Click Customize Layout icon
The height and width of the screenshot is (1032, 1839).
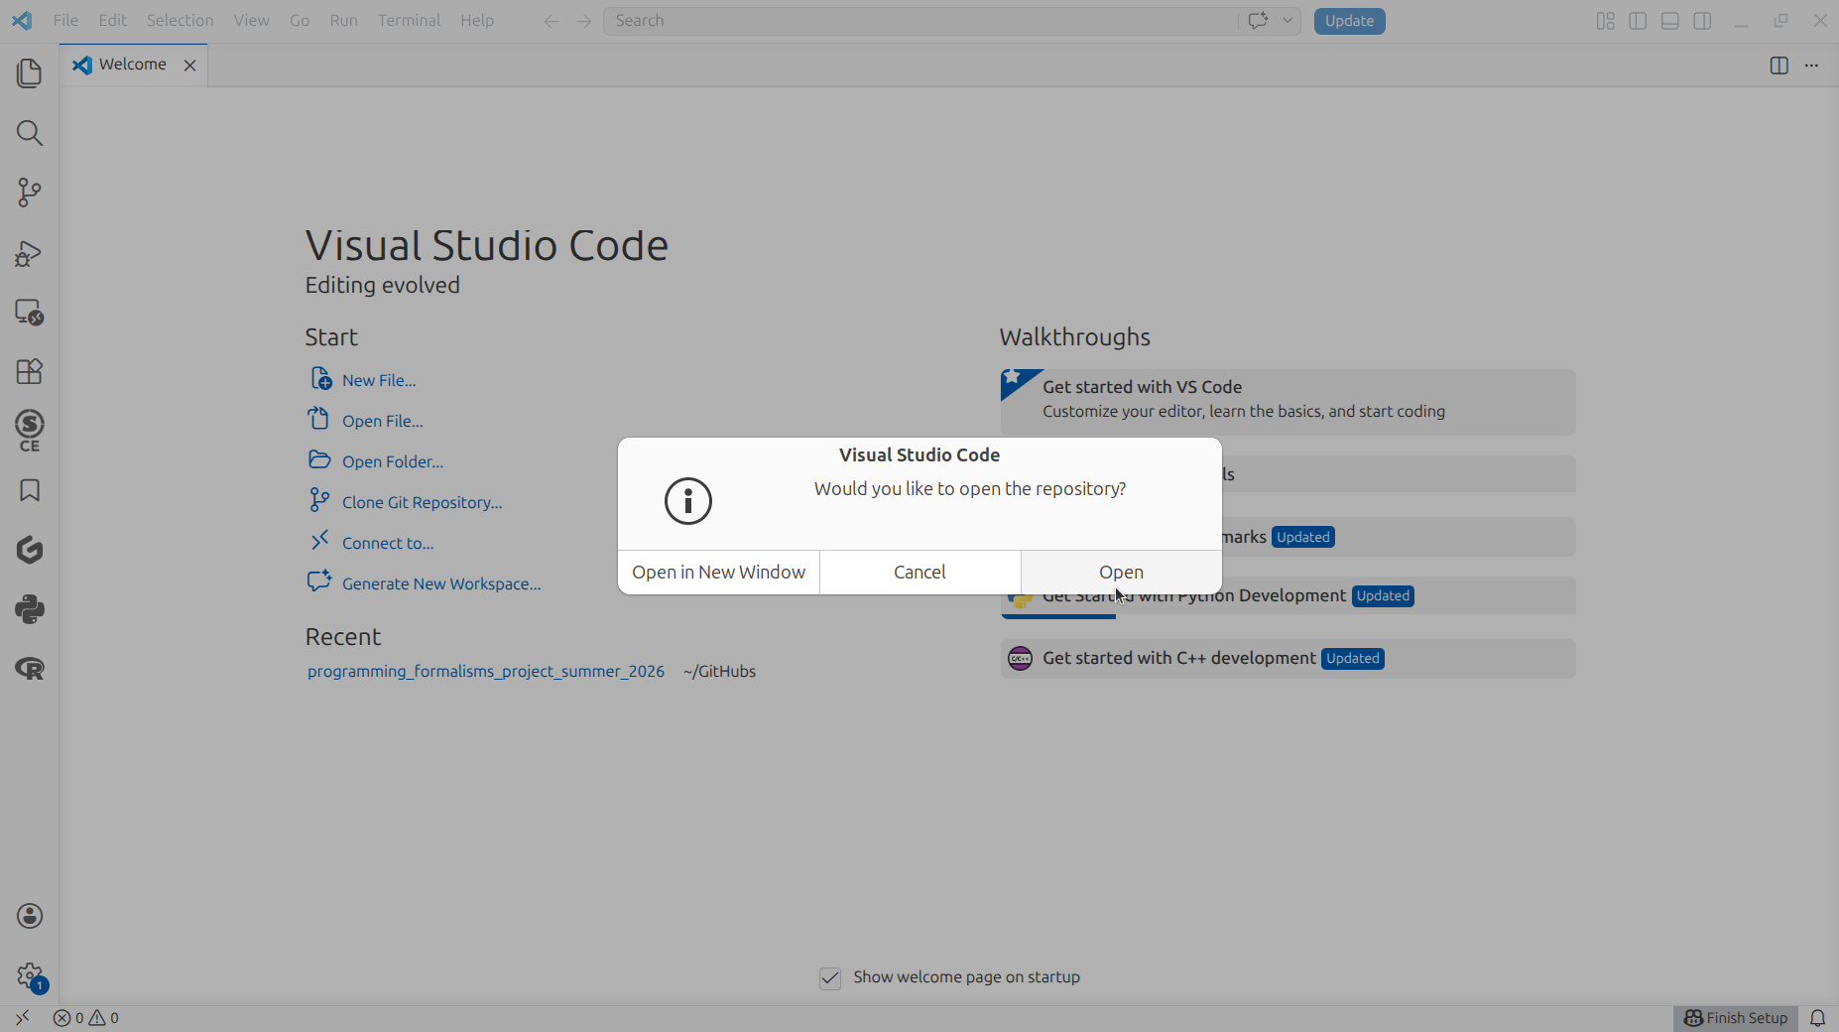click(x=1606, y=21)
